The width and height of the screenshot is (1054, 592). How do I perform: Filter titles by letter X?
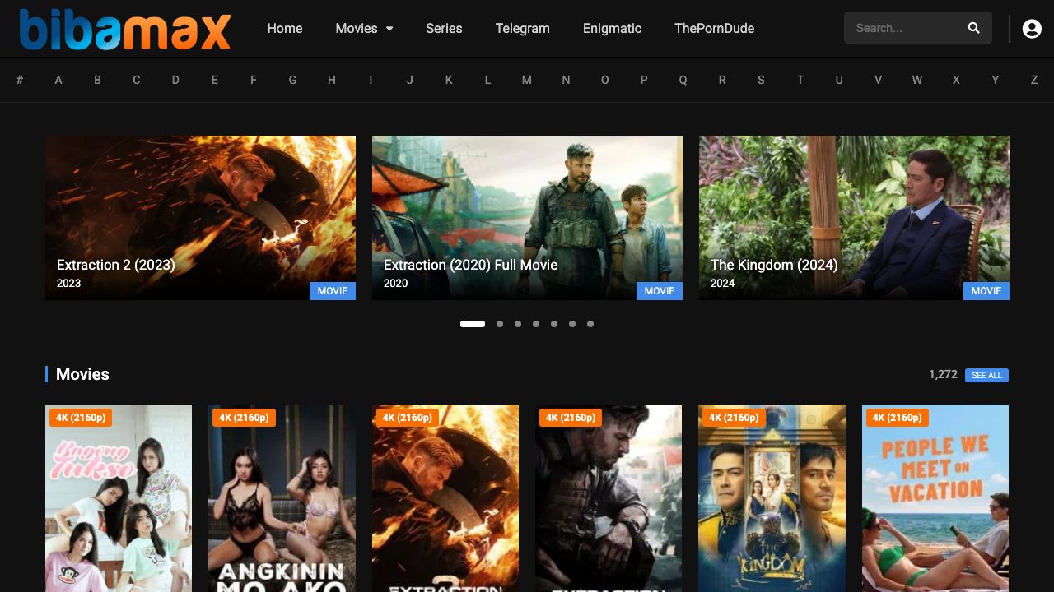pos(956,80)
